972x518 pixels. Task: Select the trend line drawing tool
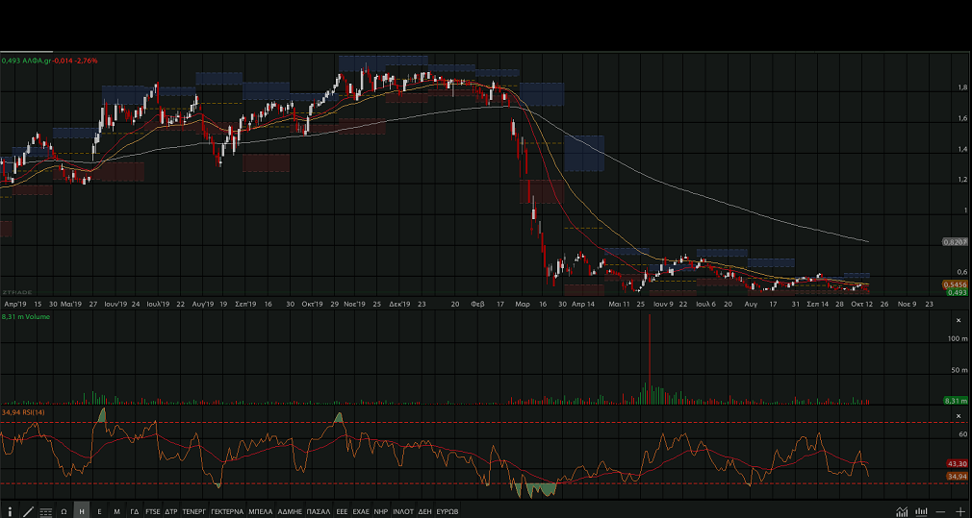tap(28, 511)
